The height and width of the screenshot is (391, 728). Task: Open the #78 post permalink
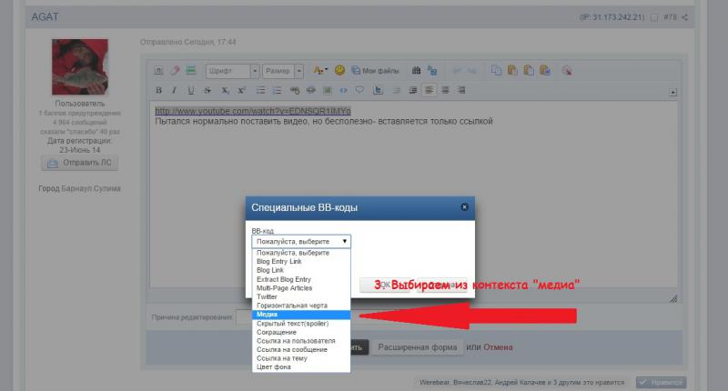click(x=670, y=17)
